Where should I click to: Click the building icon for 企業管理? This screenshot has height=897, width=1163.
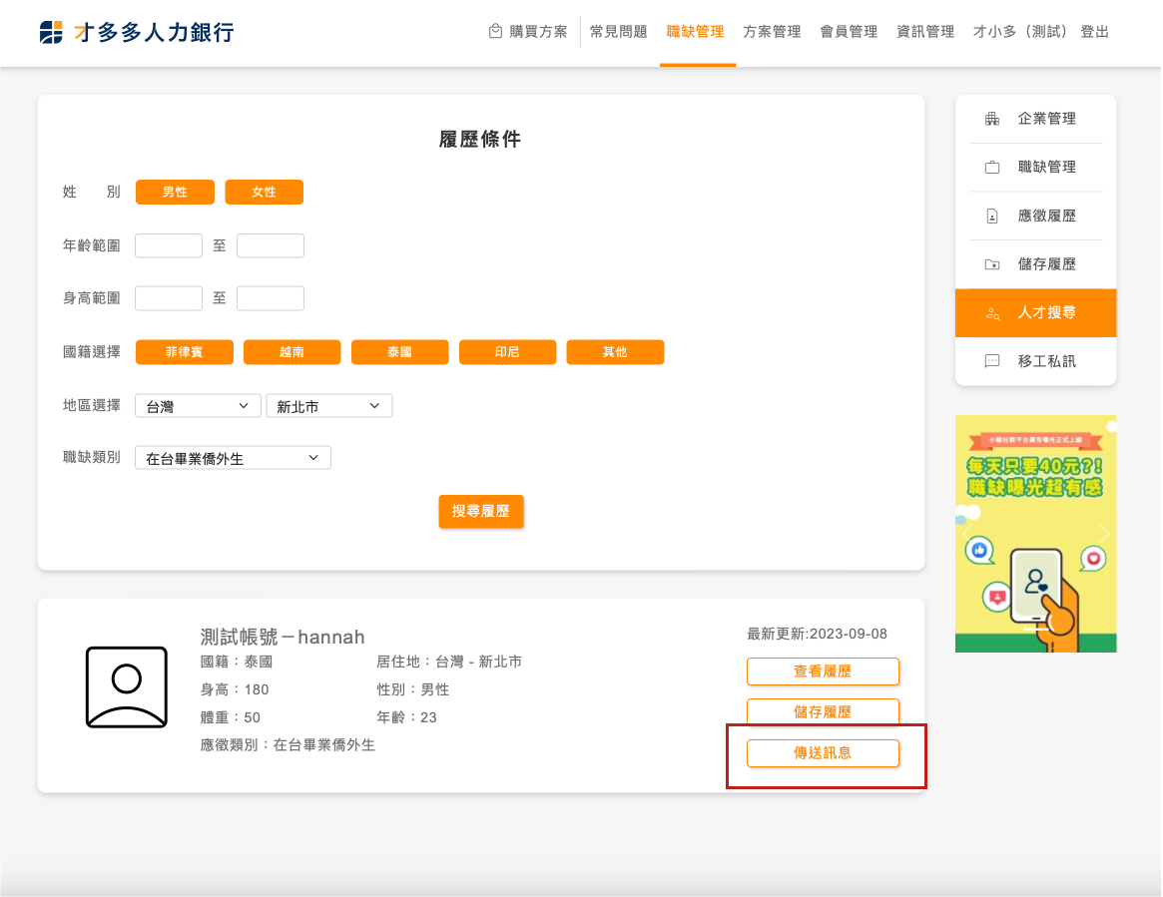991,119
